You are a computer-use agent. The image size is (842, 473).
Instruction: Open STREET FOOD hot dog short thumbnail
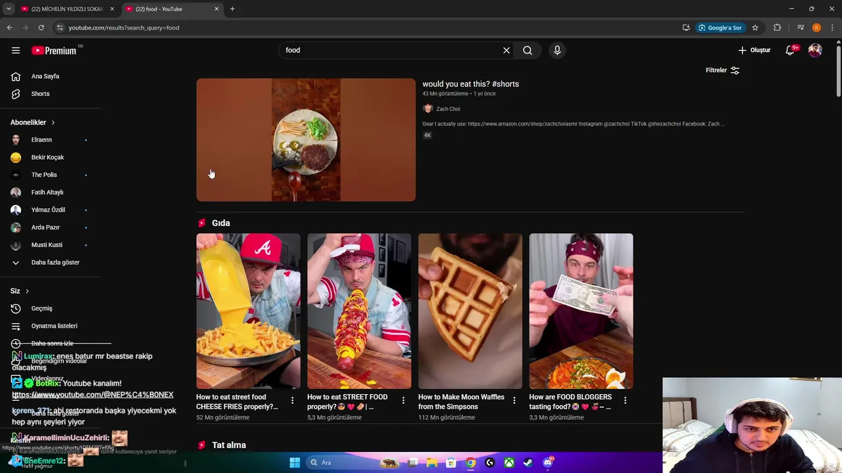(359, 311)
